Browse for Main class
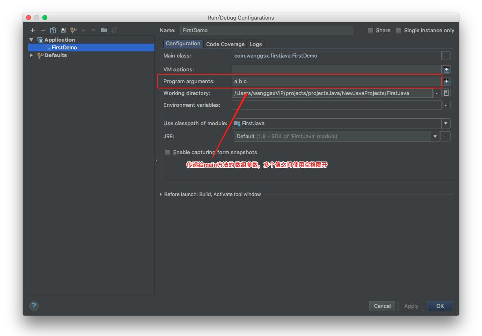Image resolution: width=482 pixels, height=336 pixels. [x=446, y=56]
